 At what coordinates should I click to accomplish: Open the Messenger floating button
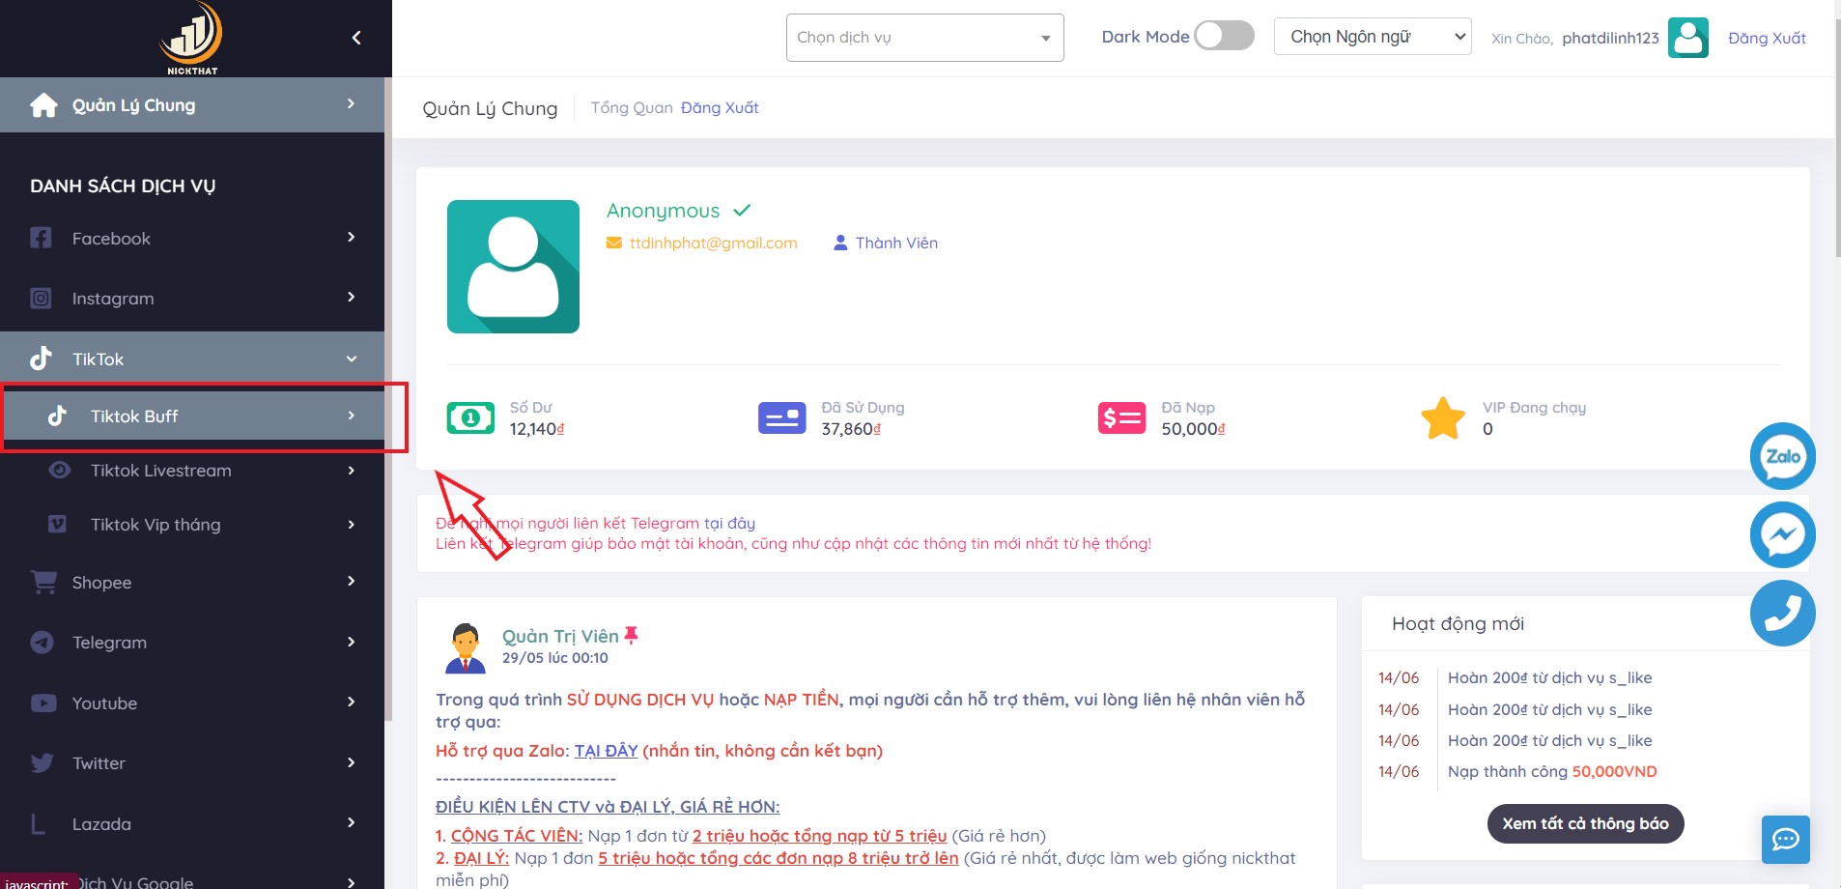click(1782, 534)
